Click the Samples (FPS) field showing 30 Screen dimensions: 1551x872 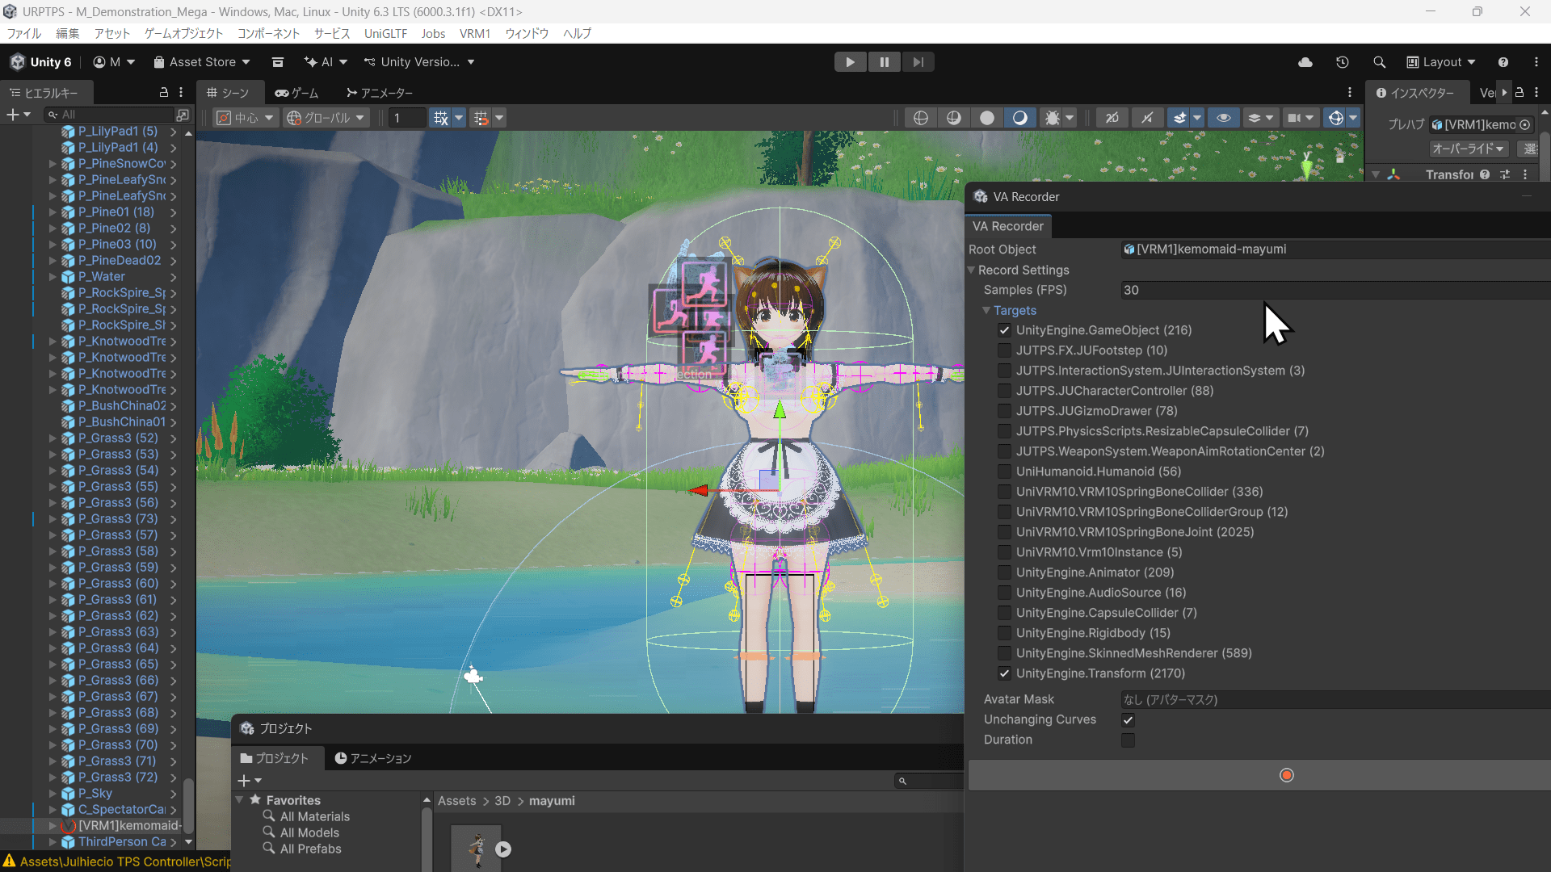point(1335,290)
